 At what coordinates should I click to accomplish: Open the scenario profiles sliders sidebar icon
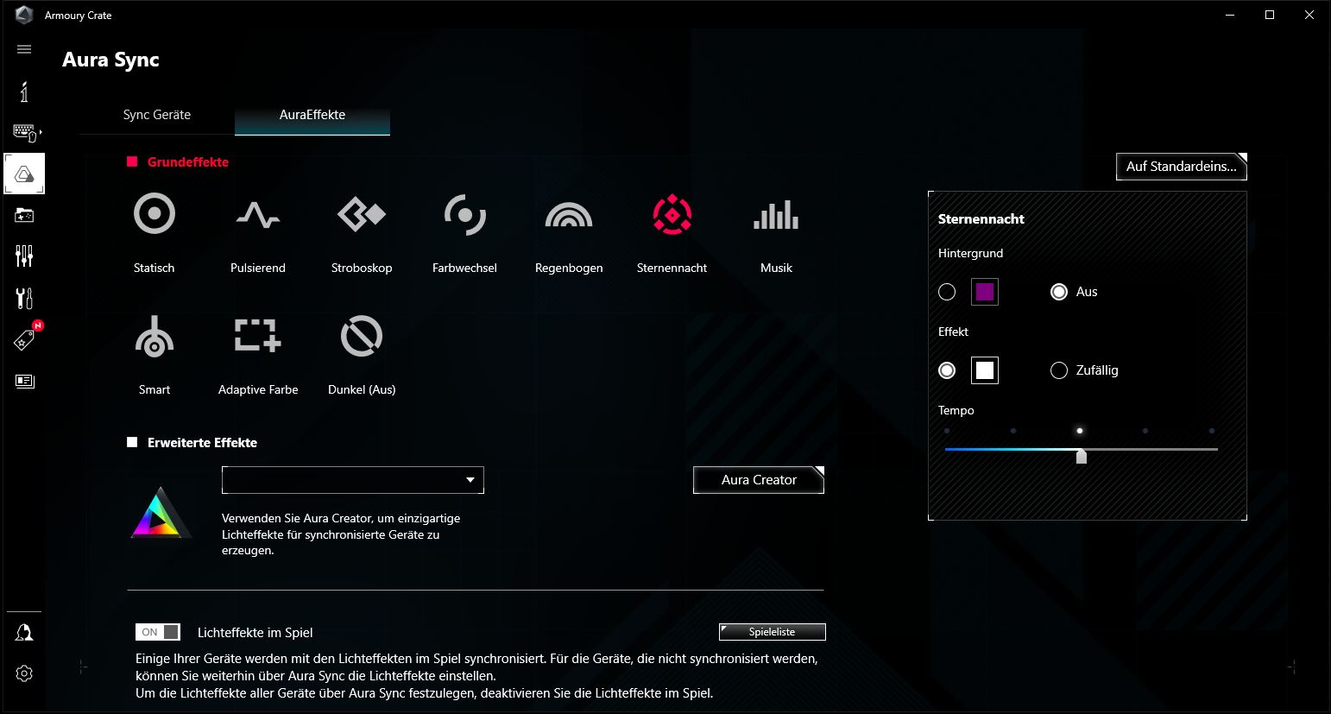24,256
